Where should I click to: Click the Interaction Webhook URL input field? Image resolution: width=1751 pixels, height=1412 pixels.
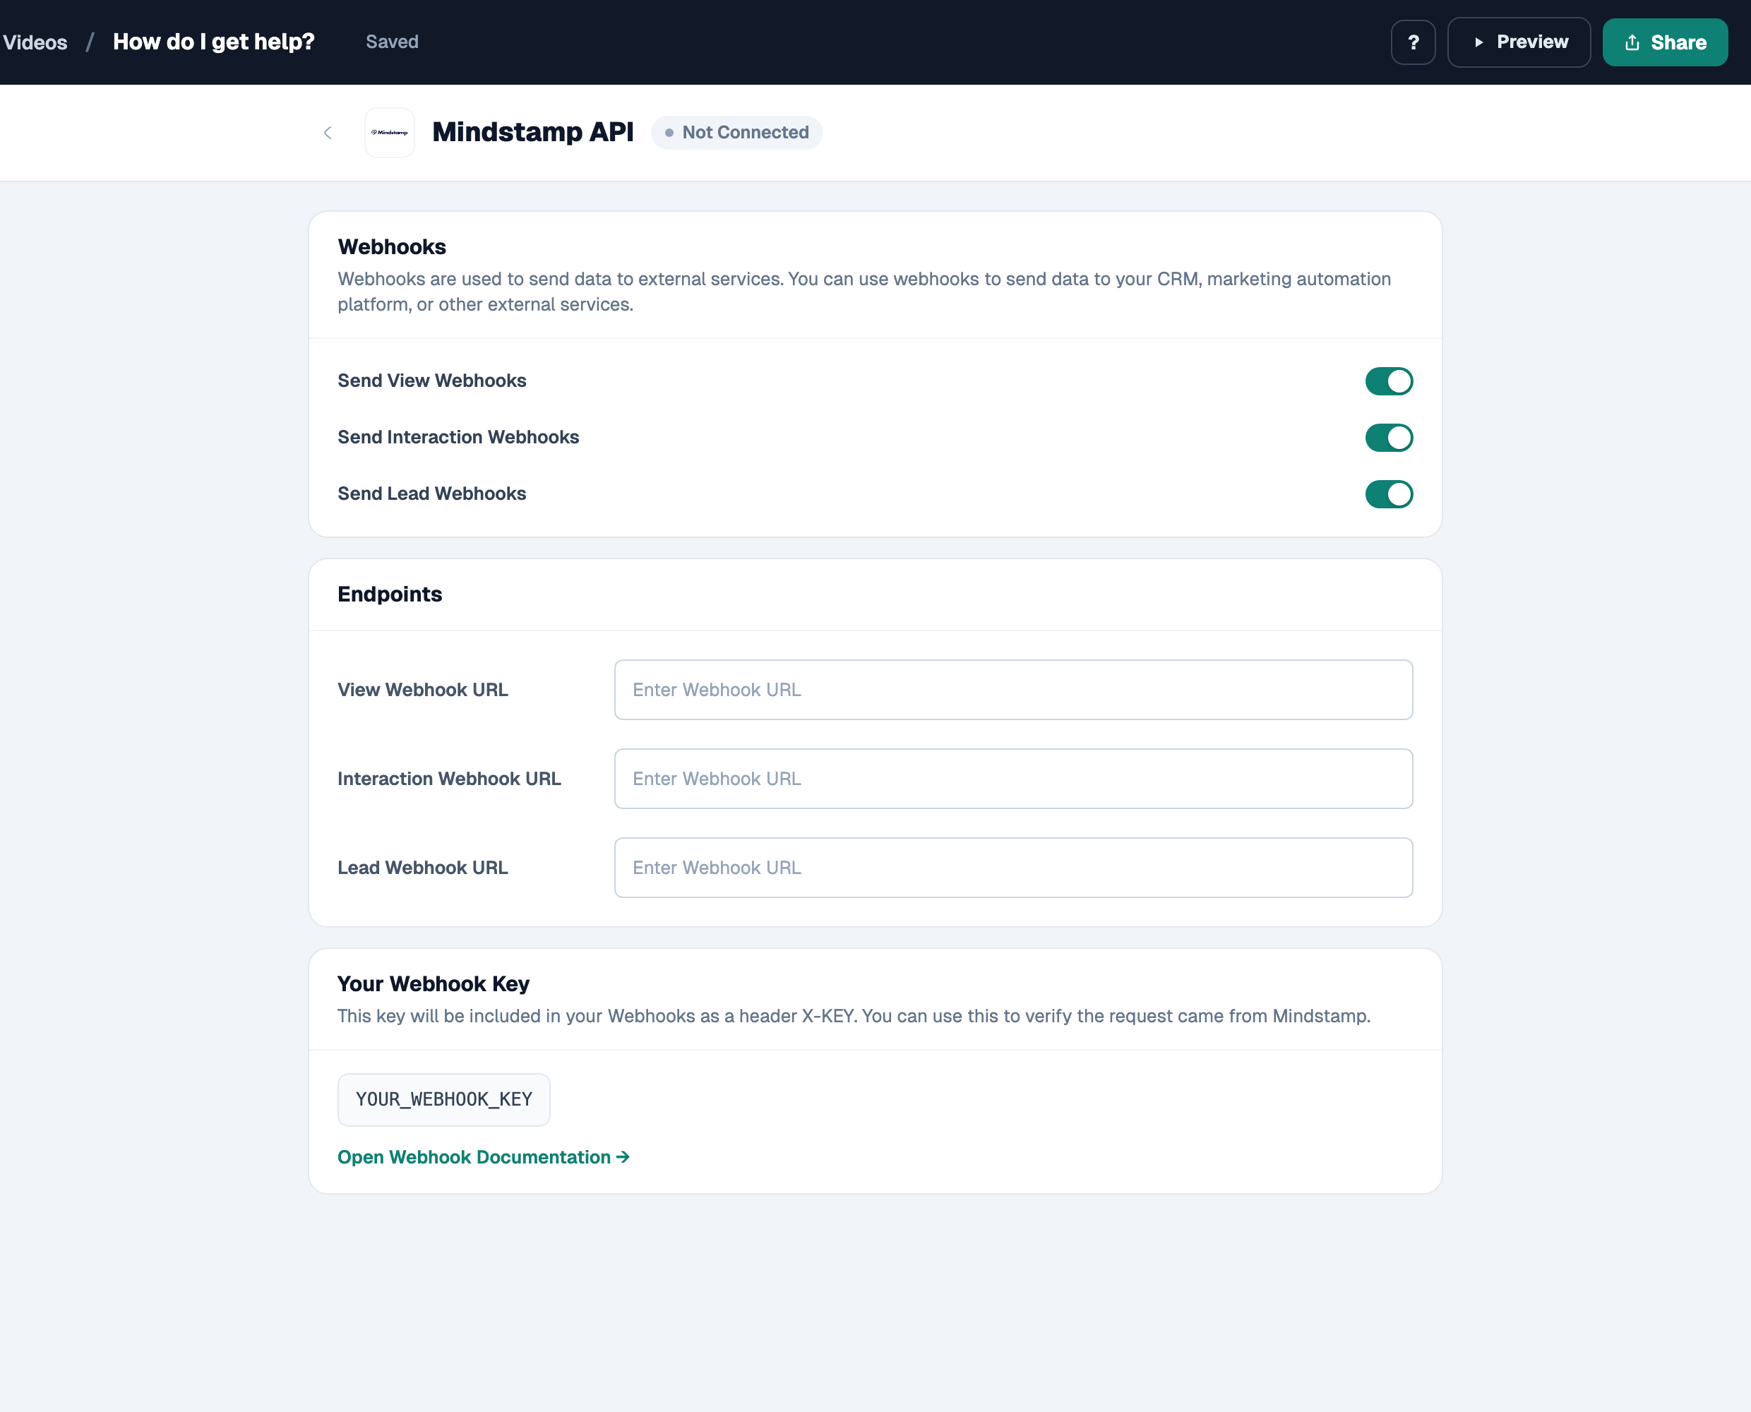(x=1013, y=779)
